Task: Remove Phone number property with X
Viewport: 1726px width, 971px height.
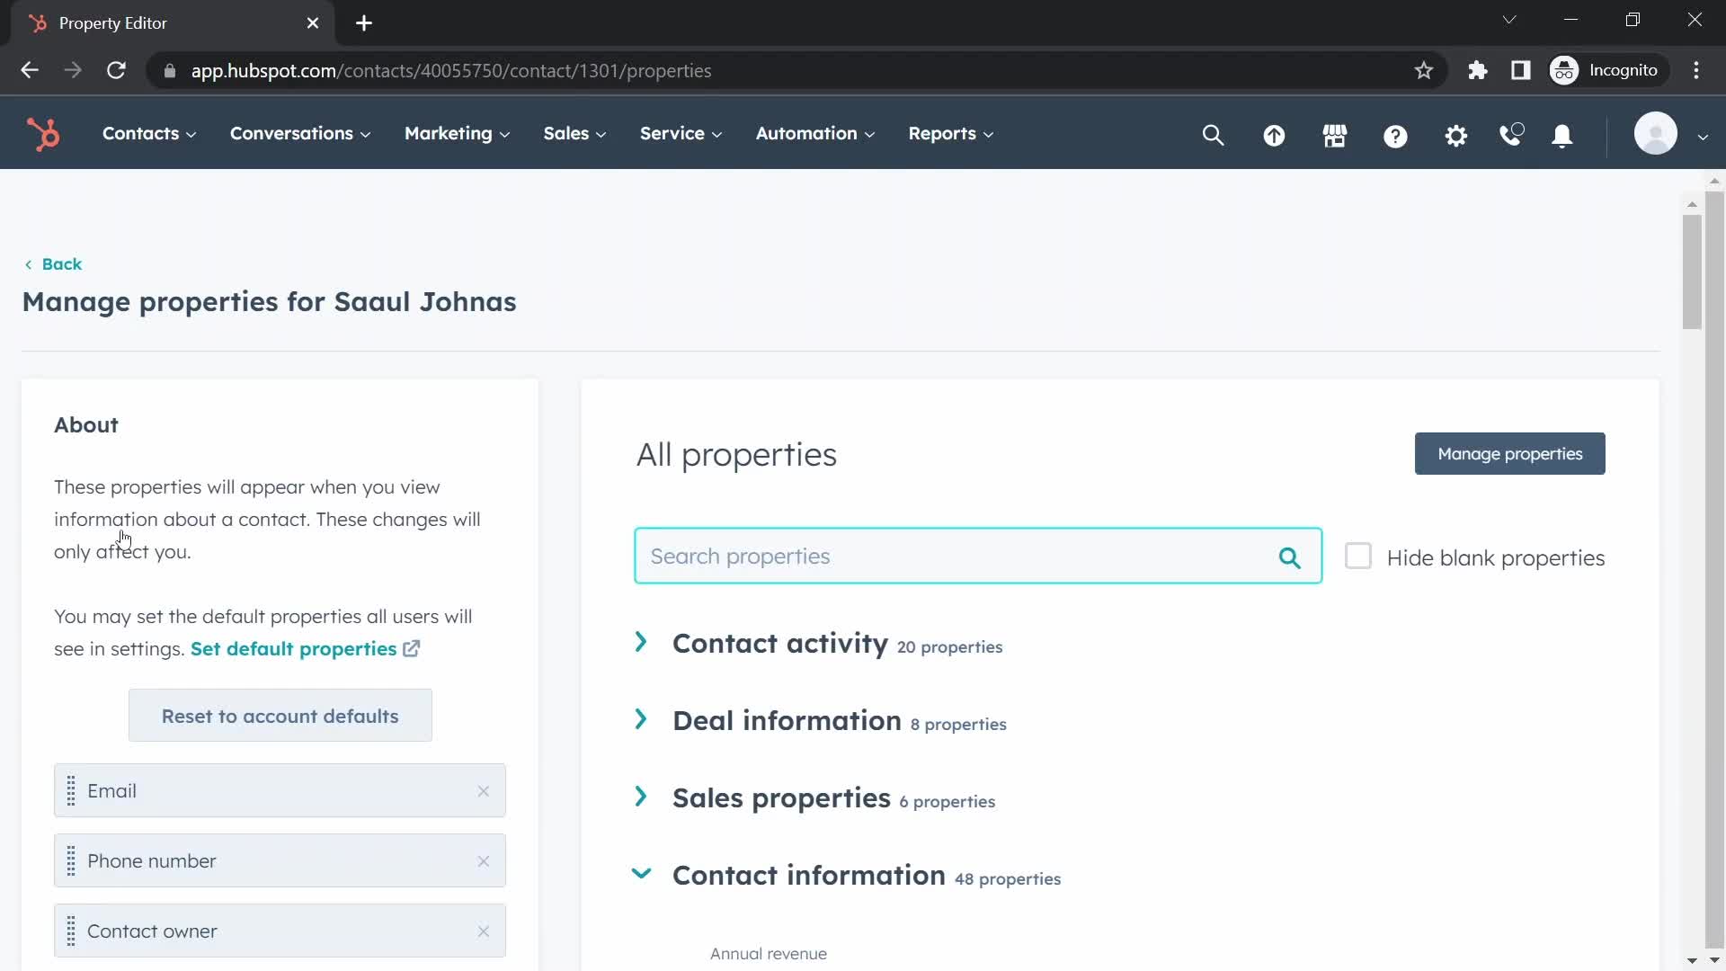Action: pos(483,860)
